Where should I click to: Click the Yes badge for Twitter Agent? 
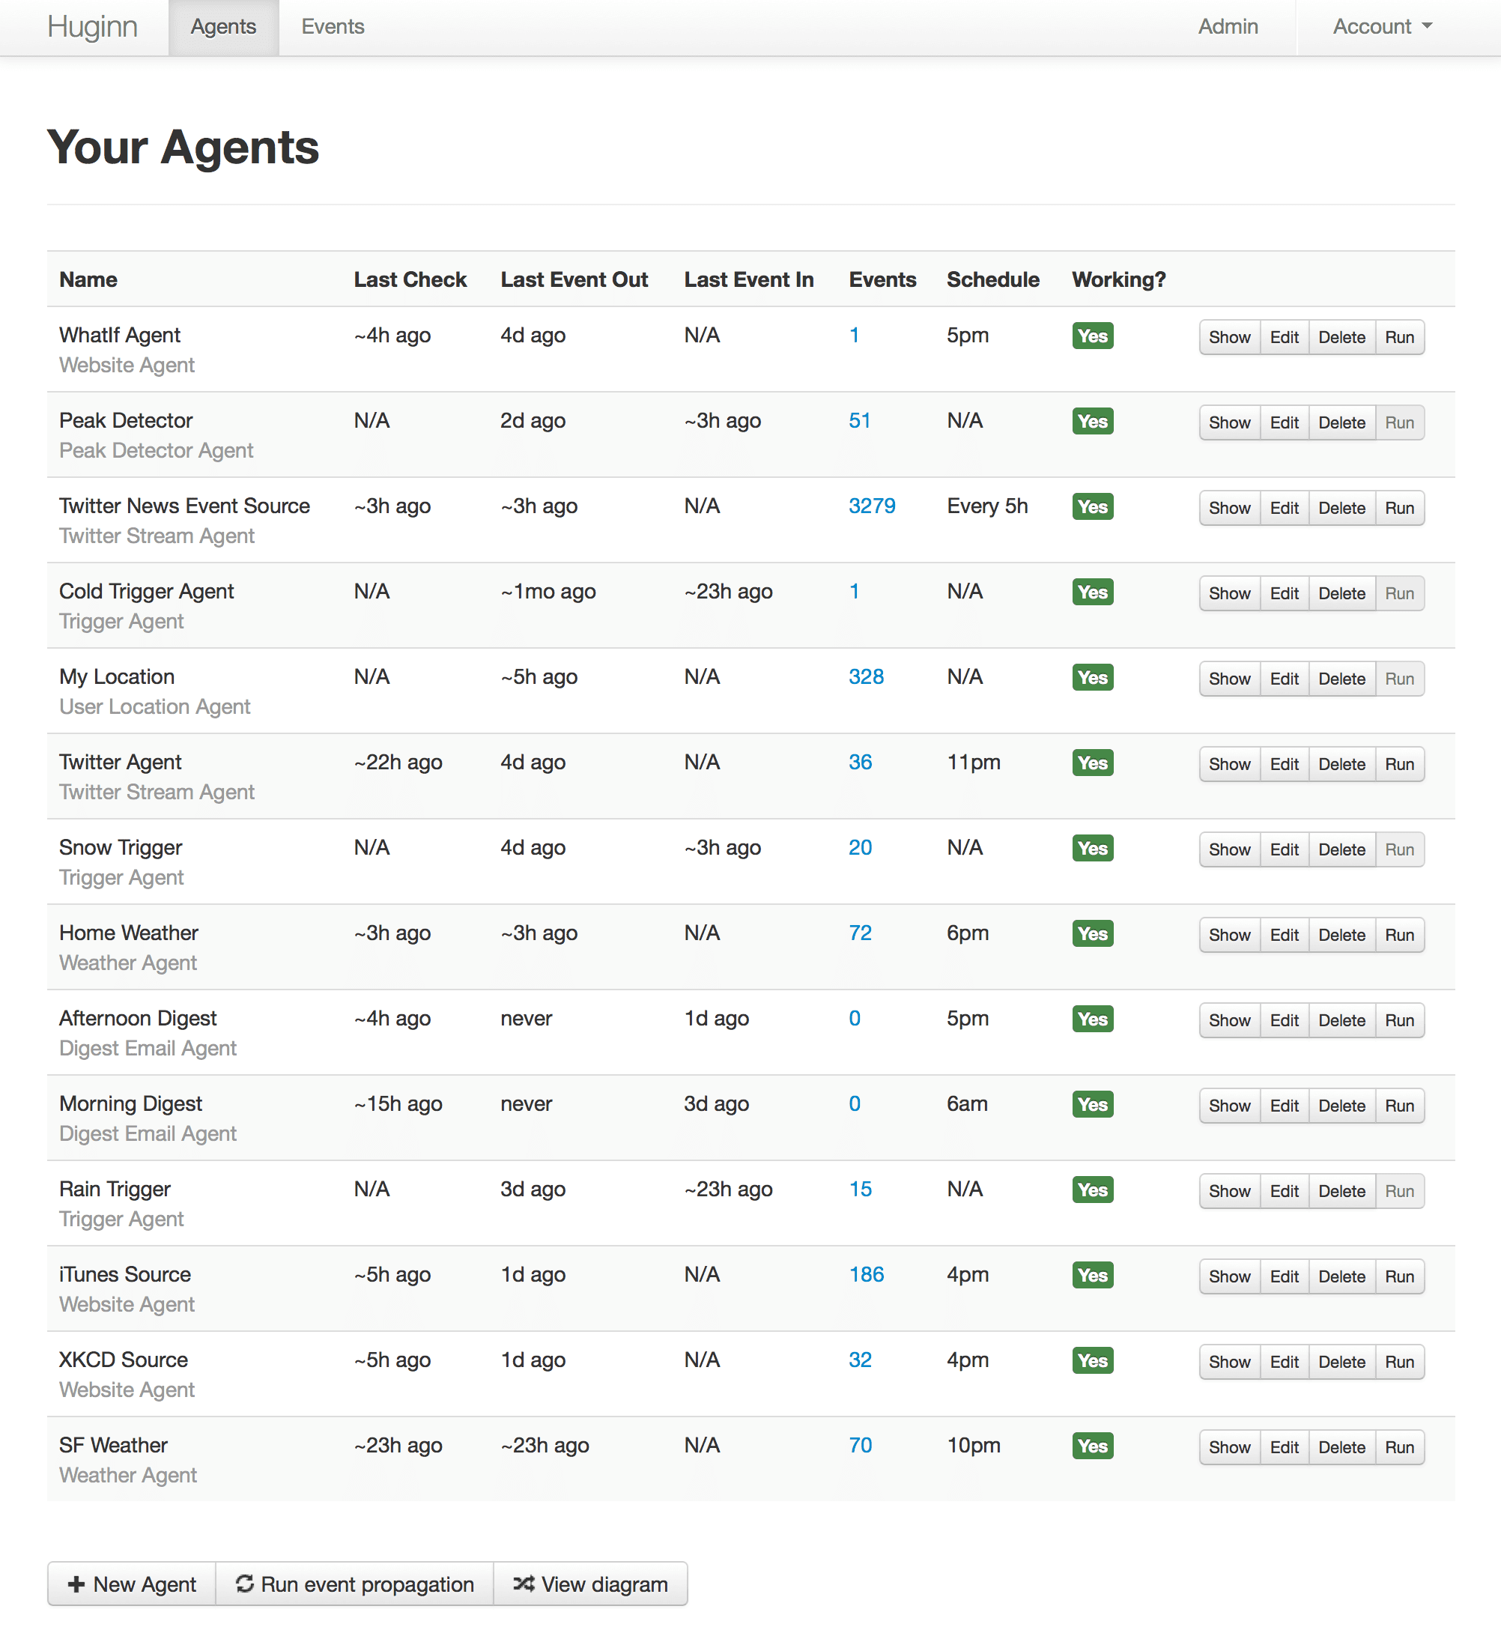click(1091, 763)
